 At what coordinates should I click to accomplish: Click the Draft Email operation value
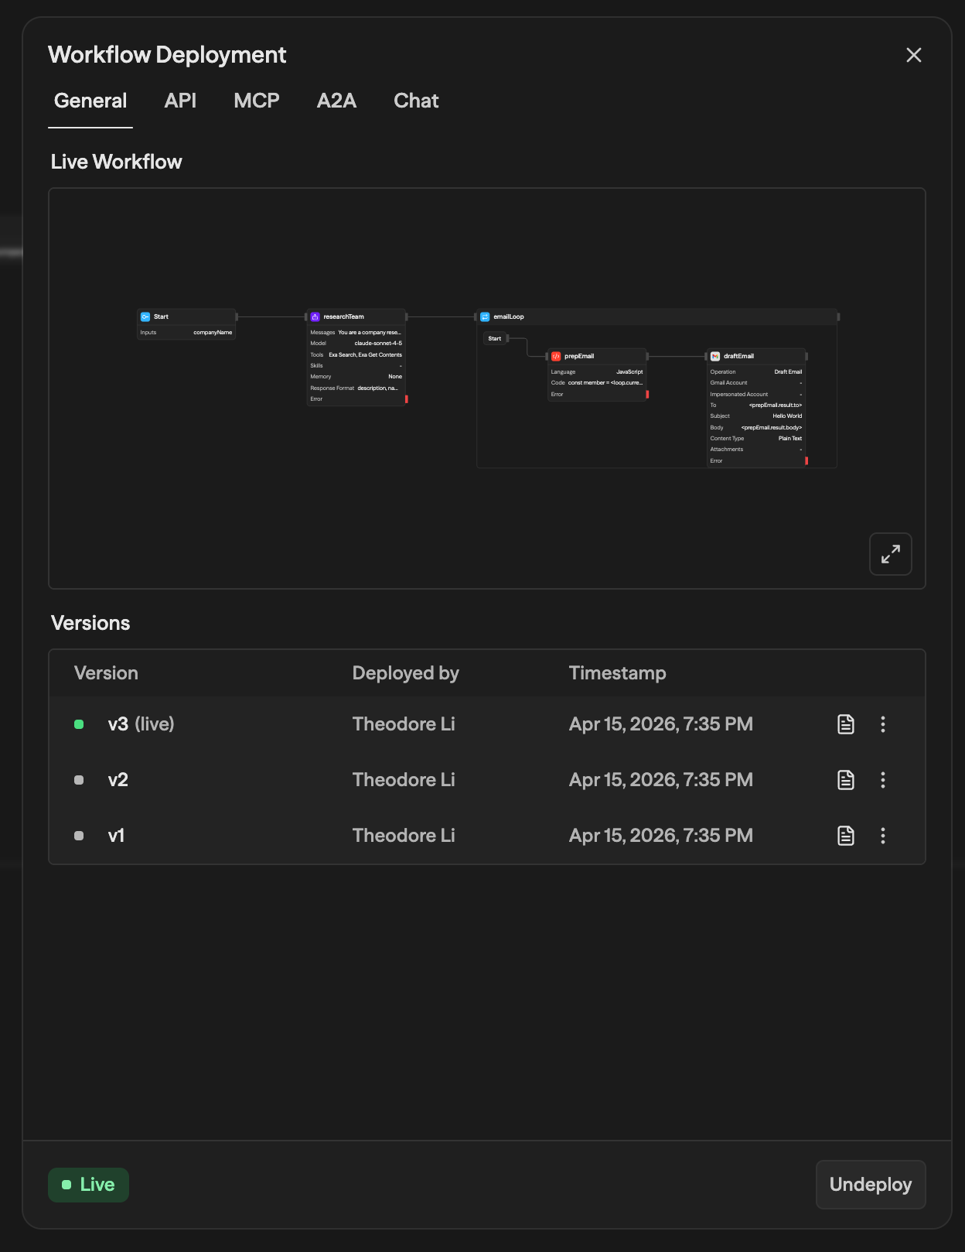788,372
